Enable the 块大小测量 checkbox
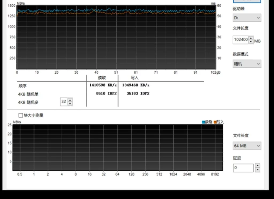Viewport: 274px width, 199px height. click(21, 115)
